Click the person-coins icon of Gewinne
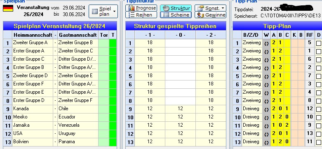The height and width of the screenshot is (149, 322). click(201, 15)
